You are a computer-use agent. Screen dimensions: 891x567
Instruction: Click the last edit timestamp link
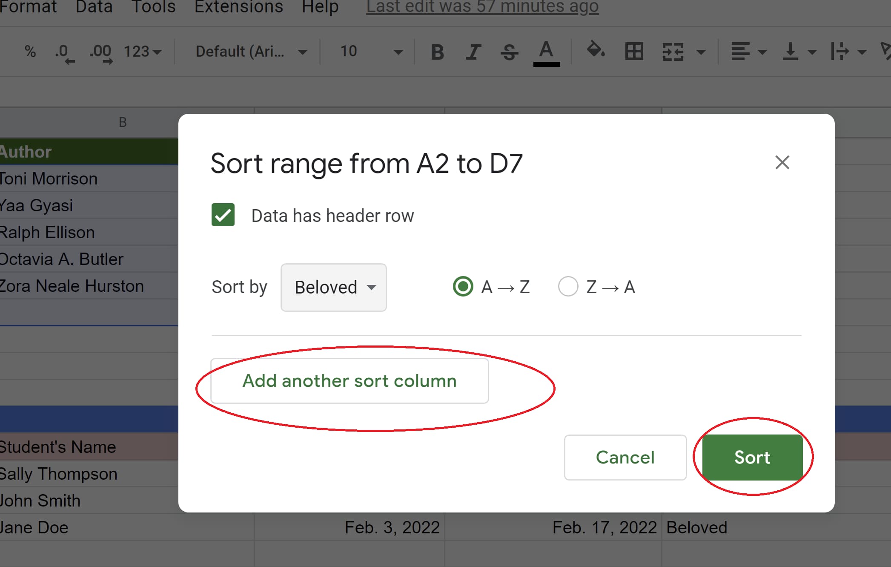tap(478, 8)
